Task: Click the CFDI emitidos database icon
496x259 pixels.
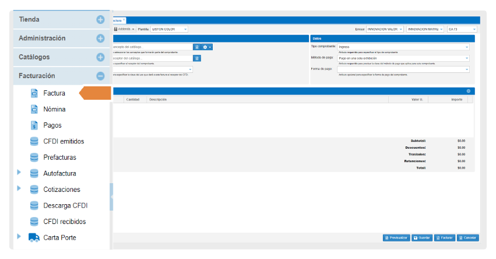Action: [34, 141]
